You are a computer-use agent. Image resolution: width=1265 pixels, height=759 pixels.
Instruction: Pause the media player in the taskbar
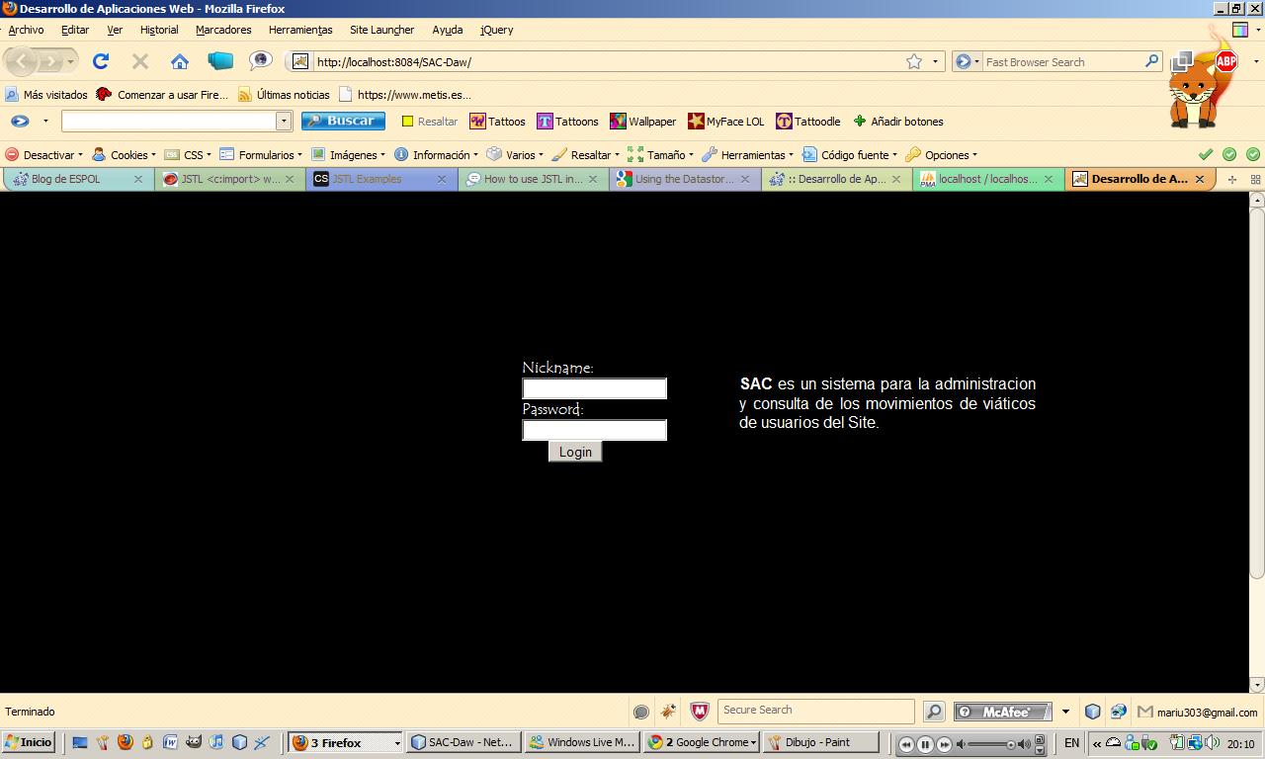(925, 744)
